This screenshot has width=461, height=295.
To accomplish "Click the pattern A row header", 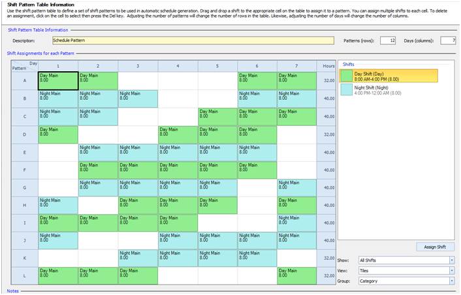I will (25, 81).
